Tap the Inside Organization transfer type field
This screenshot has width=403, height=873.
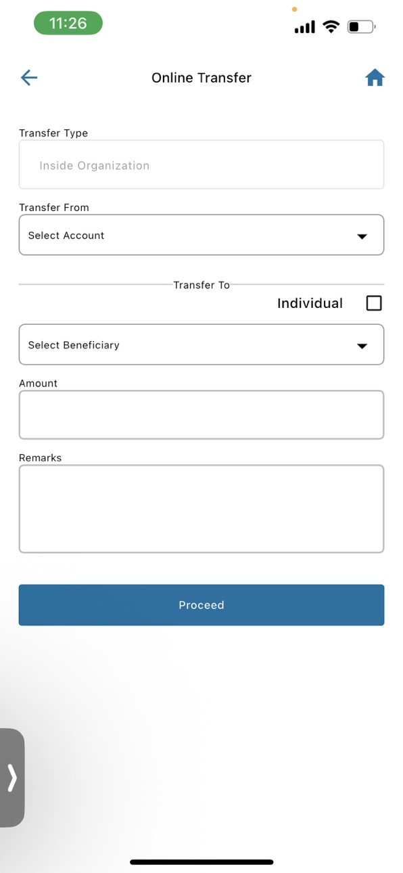tap(201, 164)
